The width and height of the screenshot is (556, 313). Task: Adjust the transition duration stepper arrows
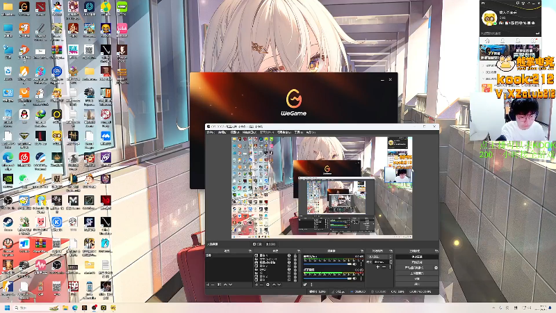391,262
